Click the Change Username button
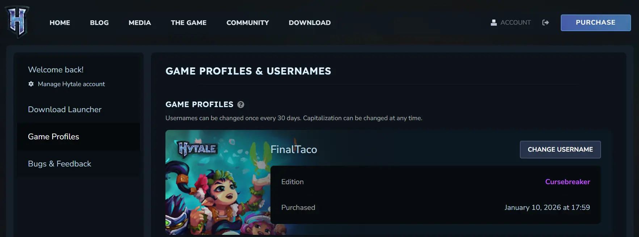 (x=560, y=149)
